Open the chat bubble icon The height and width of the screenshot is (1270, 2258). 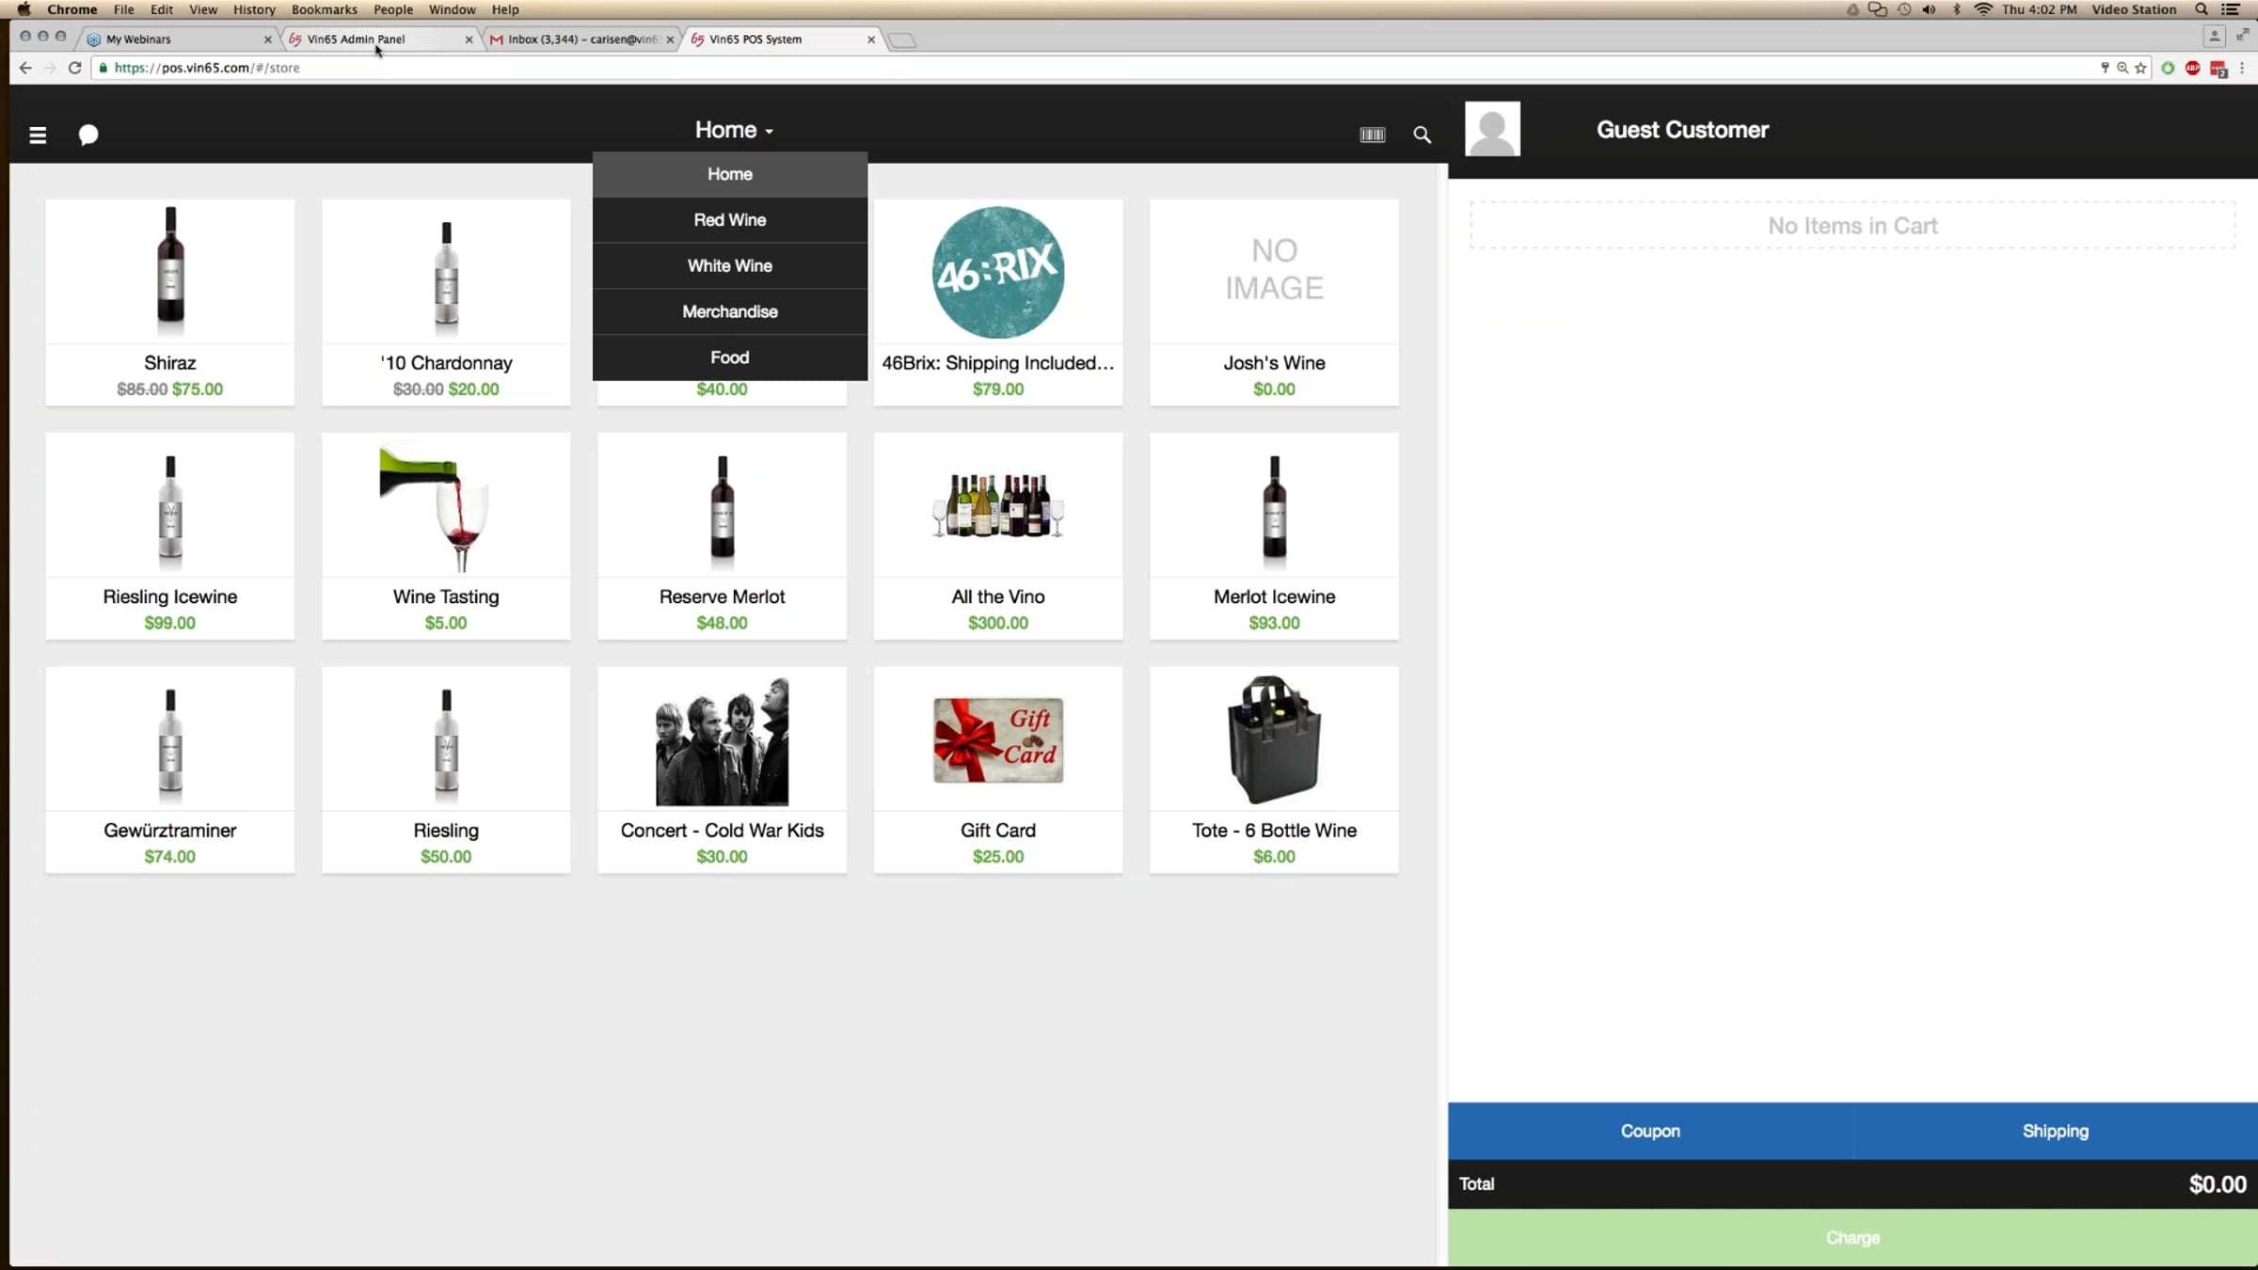click(88, 135)
